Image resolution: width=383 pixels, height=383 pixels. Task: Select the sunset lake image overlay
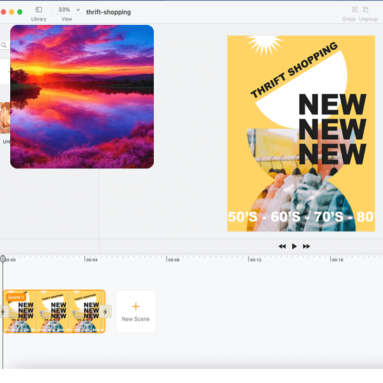point(82,97)
